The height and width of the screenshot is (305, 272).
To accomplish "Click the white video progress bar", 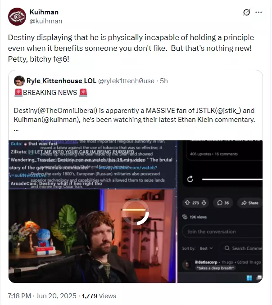I will [232, 179].
